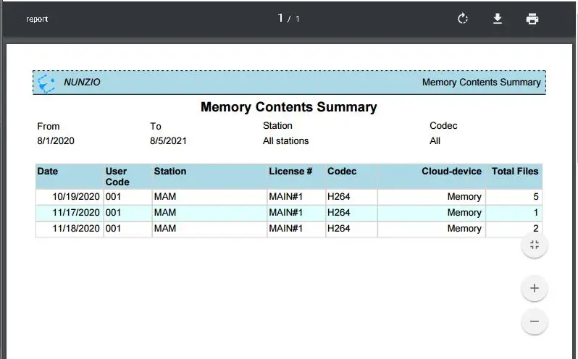Click the current page number field
This screenshot has width=578, height=359.
280,18
